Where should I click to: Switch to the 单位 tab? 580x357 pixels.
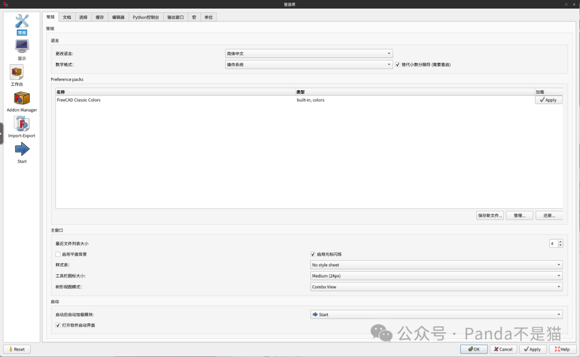[x=208, y=17]
